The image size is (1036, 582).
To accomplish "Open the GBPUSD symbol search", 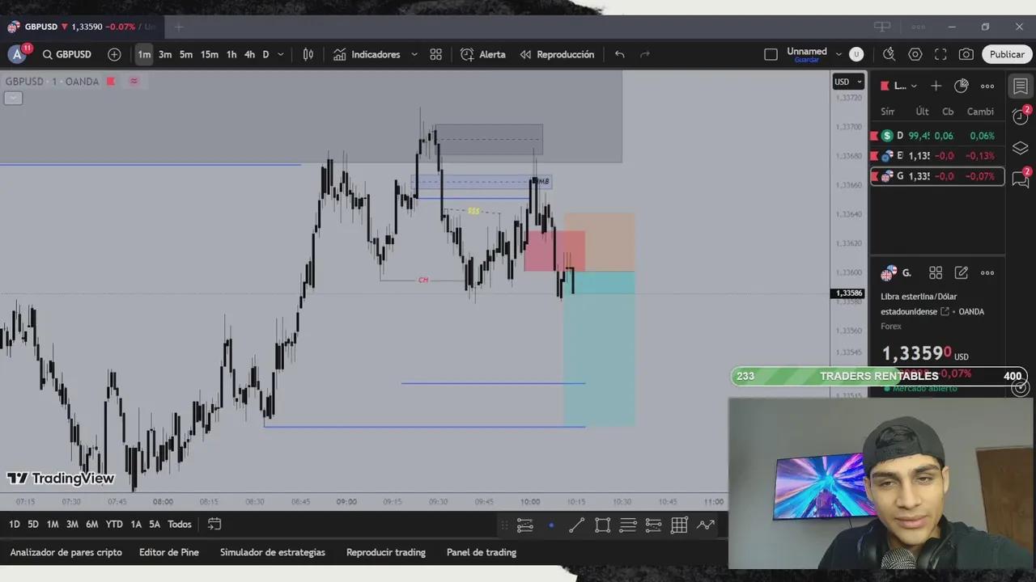I will [67, 54].
